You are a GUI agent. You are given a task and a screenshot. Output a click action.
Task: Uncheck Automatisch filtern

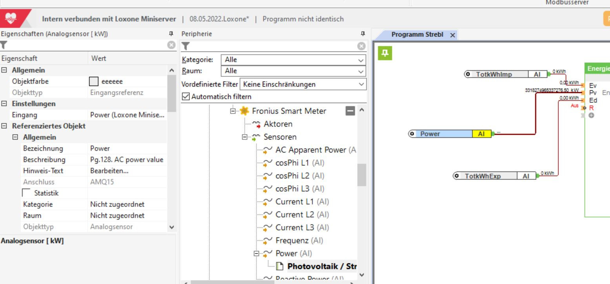tap(186, 96)
